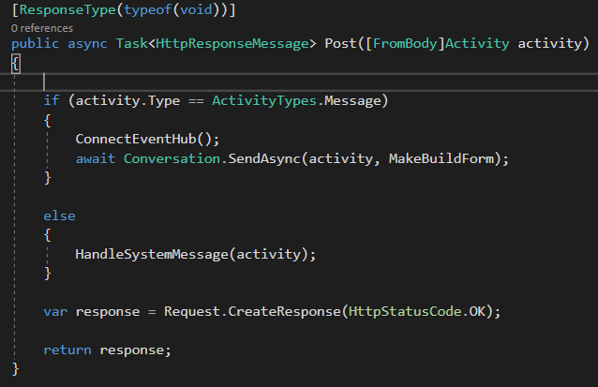Image resolution: width=598 pixels, height=387 pixels.
Task: Click ActivityTypes in the if condition
Action: (264, 100)
